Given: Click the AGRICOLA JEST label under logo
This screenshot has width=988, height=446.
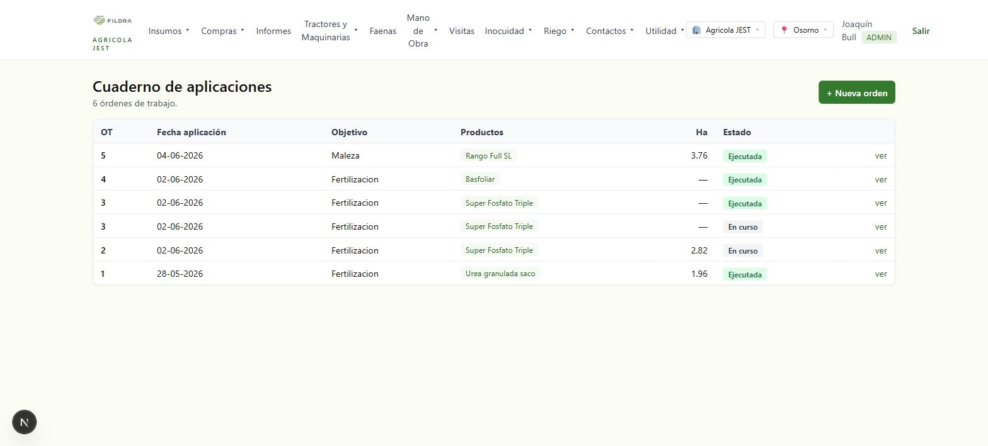Looking at the screenshot, I should [112, 44].
